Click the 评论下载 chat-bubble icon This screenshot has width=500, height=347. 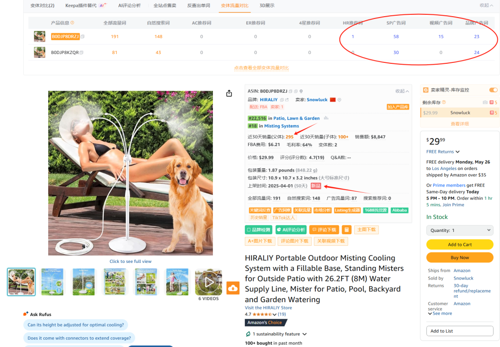tap(314, 229)
